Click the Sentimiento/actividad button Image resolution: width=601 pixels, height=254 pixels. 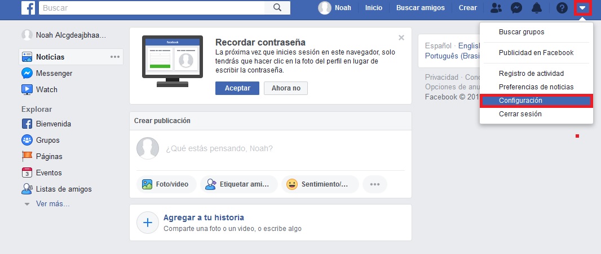pyautogui.click(x=320, y=184)
